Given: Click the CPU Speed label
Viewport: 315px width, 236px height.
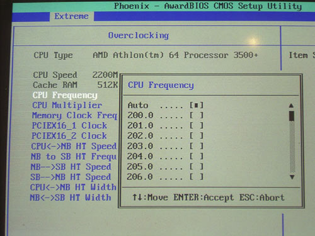Looking at the screenshot, I should tap(55, 75).
